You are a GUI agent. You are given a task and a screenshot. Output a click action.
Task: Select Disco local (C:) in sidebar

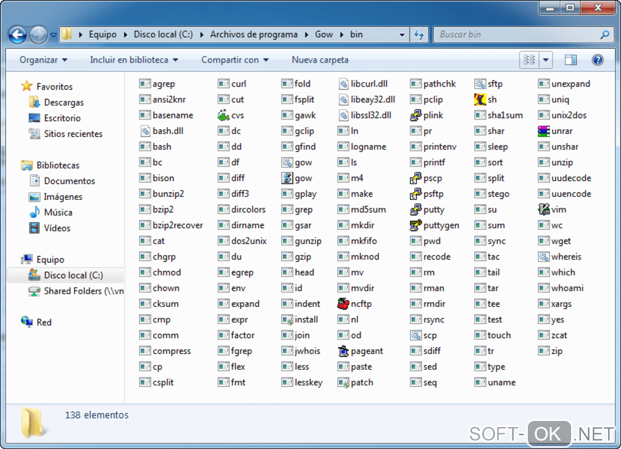pos(73,275)
